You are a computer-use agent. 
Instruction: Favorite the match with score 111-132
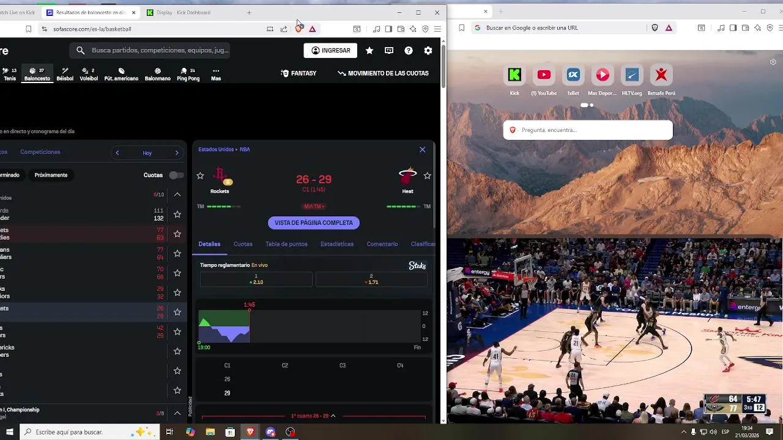click(x=177, y=215)
